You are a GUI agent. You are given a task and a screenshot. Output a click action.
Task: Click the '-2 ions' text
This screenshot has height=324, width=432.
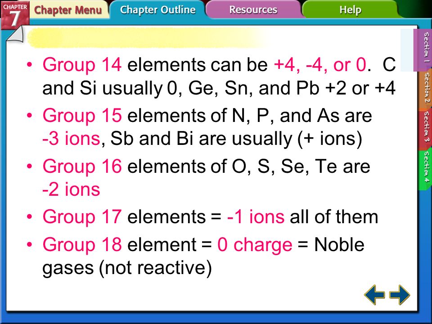71,189
